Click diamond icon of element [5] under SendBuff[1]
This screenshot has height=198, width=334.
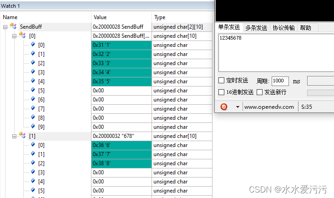tap(33, 190)
